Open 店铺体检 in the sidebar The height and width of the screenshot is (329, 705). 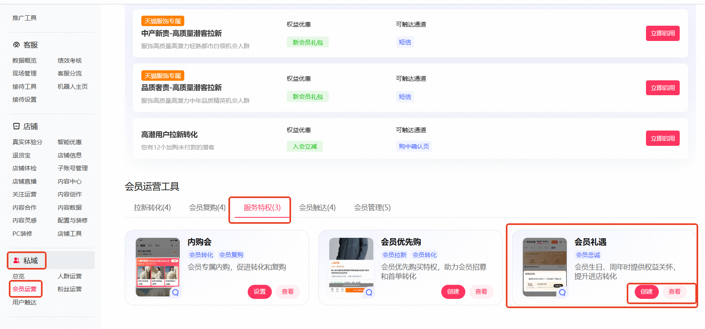[x=24, y=168]
